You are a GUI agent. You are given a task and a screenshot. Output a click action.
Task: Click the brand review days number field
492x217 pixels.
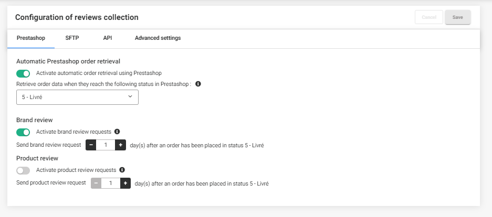click(106, 145)
